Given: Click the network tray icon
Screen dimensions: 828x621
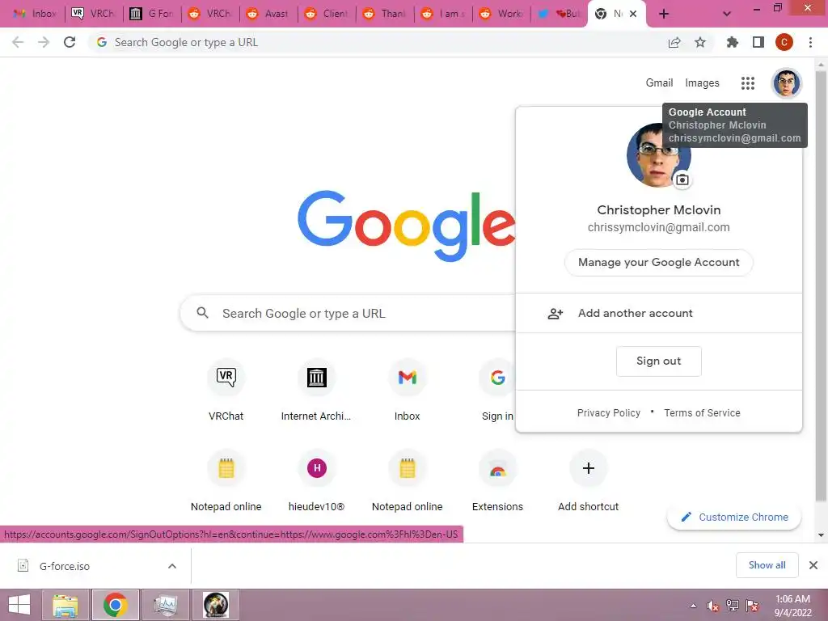Looking at the screenshot, I should click(733, 606).
